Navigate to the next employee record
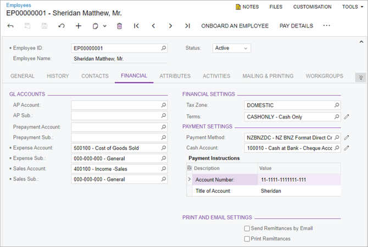Viewport: 368px width, 247px height. (170, 26)
